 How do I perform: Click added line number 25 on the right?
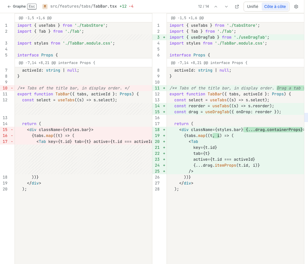pos(157,171)
